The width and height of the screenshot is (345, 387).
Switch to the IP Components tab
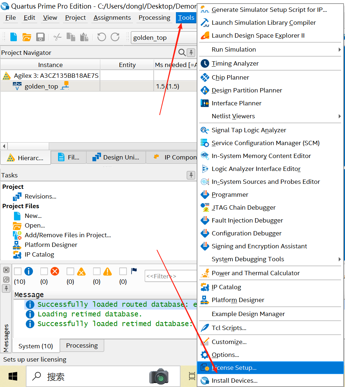coord(172,157)
